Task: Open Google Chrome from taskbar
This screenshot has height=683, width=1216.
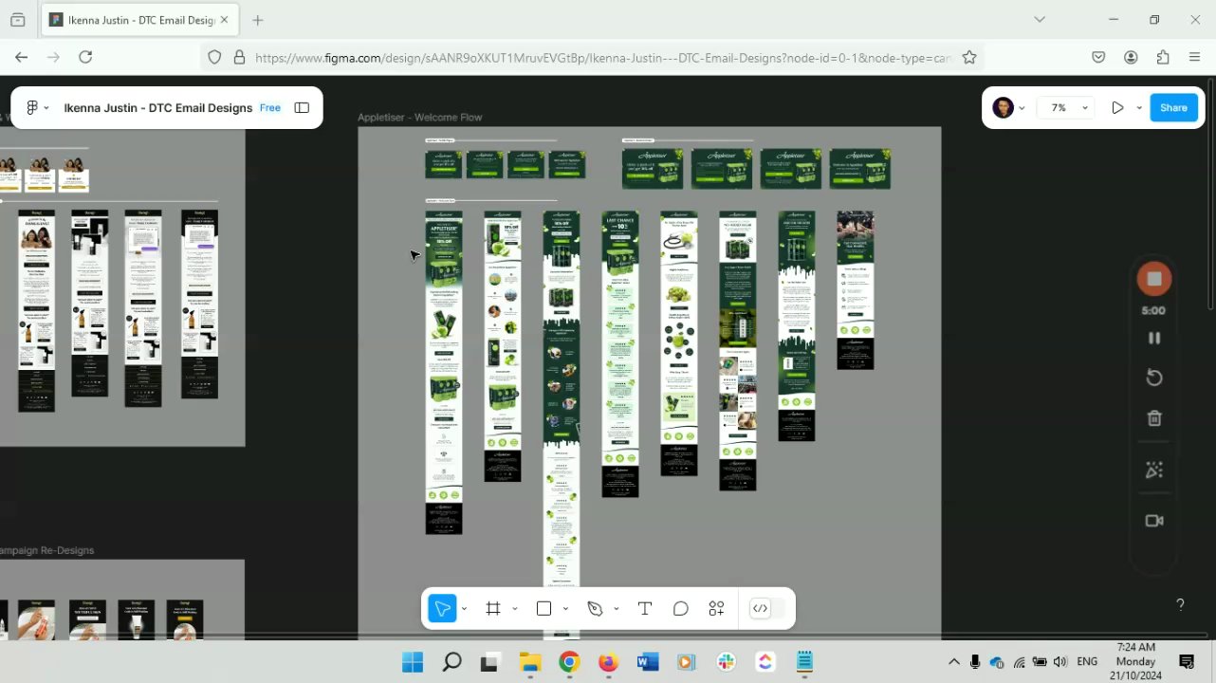Action: (569, 662)
